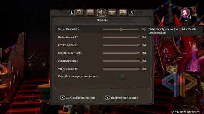
Task: Click the X button icon for reset
Action: 62,98
